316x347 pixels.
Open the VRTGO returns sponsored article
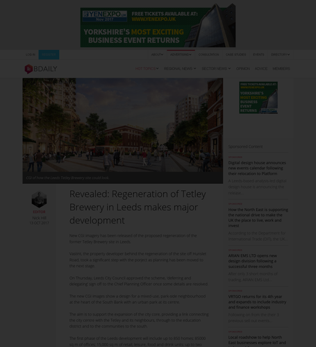[257, 302]
